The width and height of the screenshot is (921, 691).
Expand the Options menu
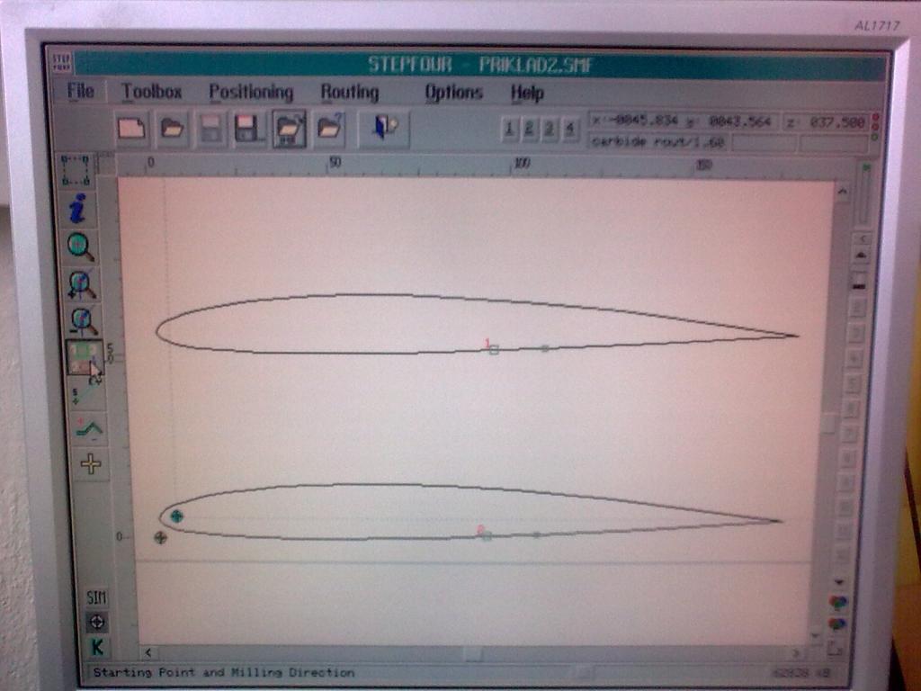point(453,92)
